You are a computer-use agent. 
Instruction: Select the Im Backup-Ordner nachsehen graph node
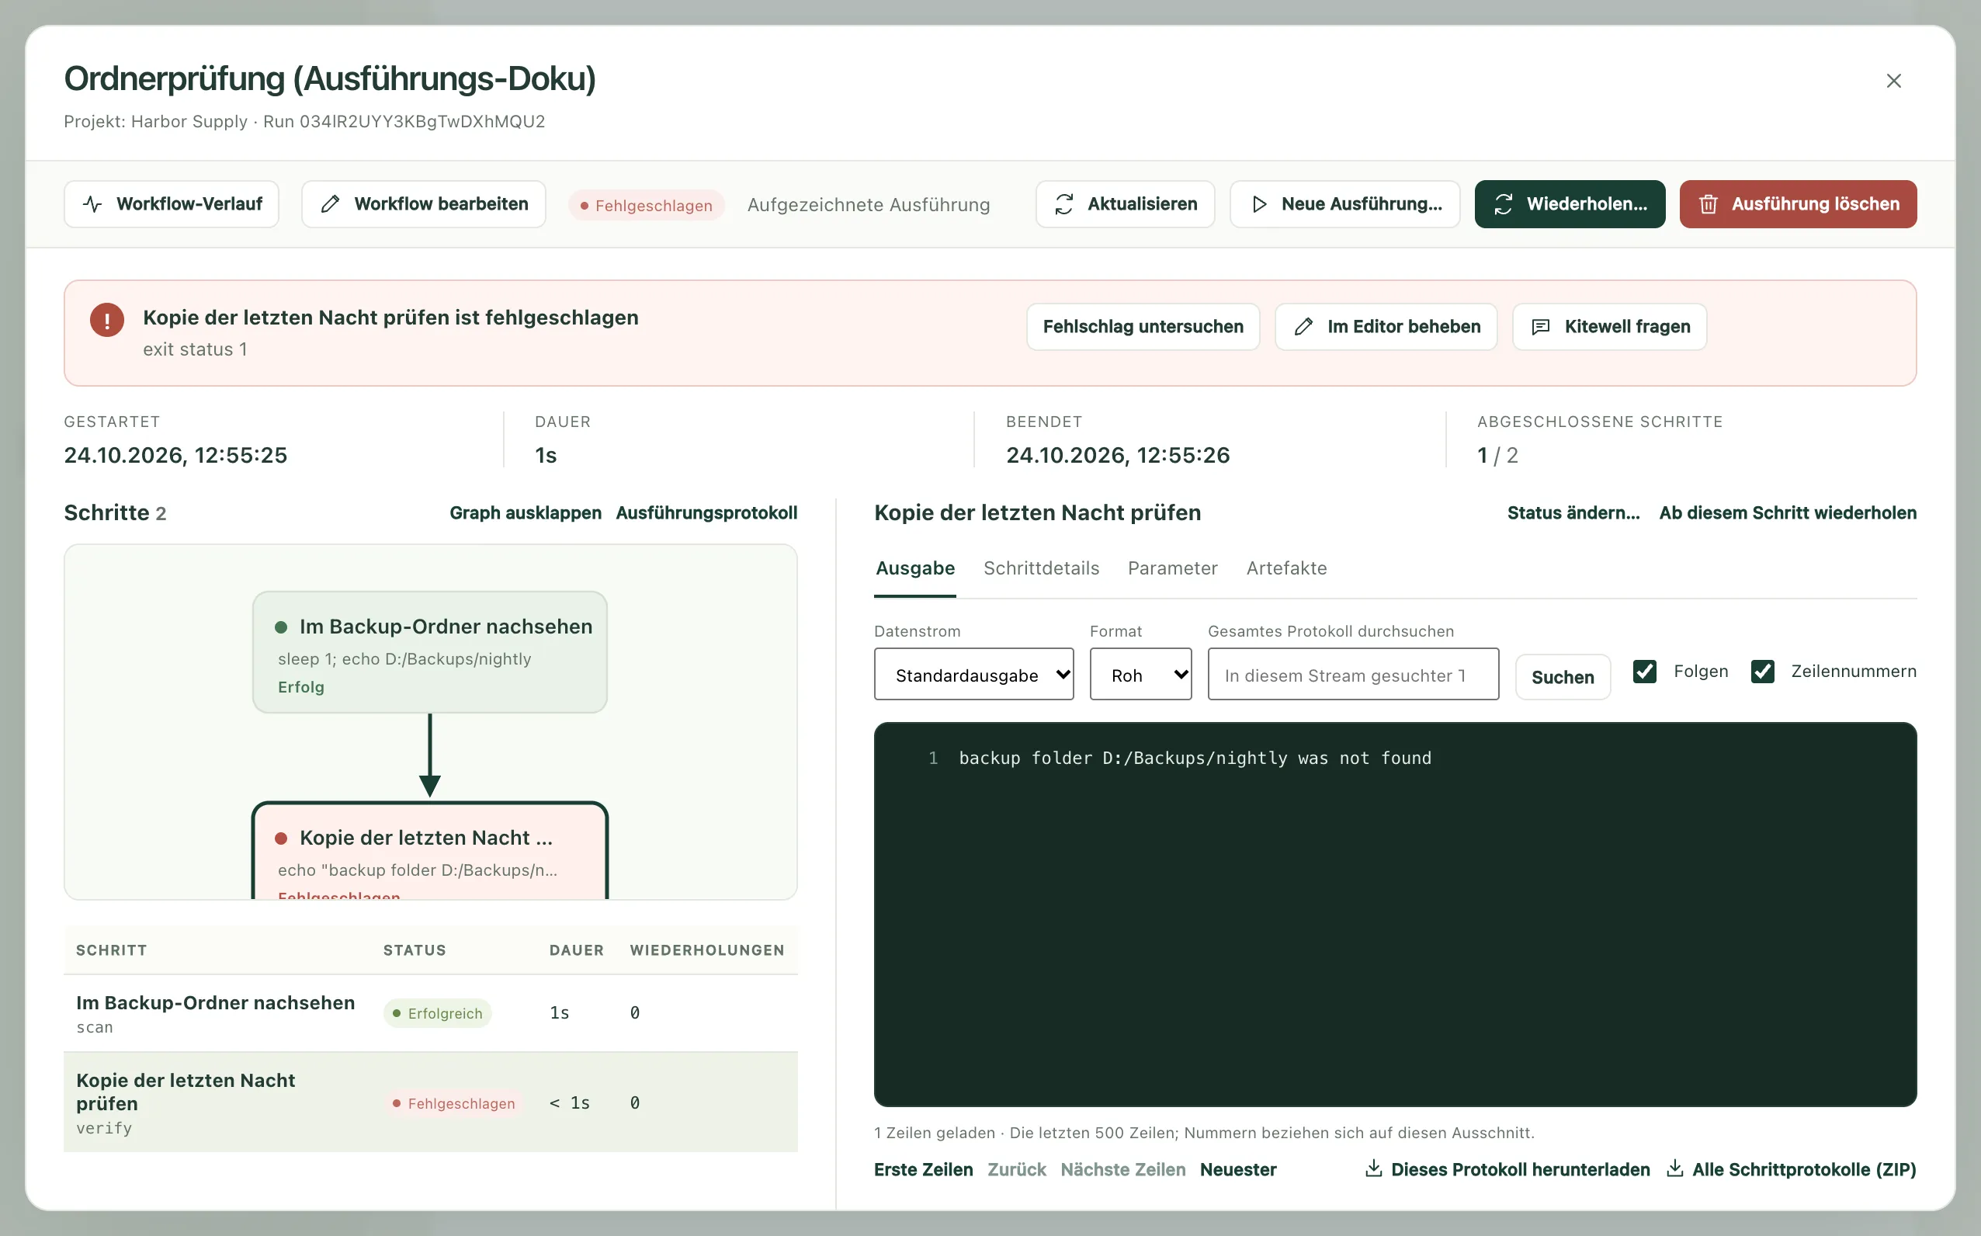click(430, 652)
